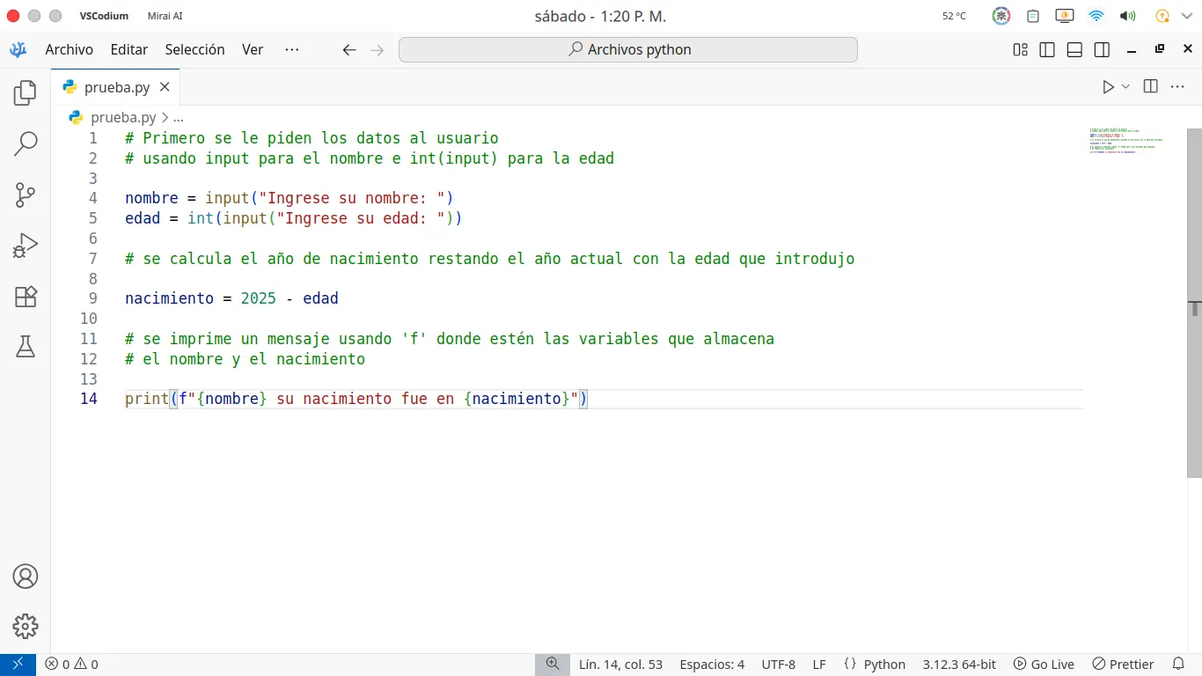Close the prueba.py tab
The image size is (1202, 676).
165,87
